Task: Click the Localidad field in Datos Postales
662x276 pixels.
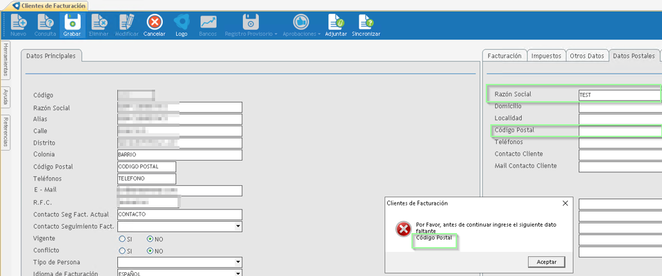Action: click(x=620, y=119)
